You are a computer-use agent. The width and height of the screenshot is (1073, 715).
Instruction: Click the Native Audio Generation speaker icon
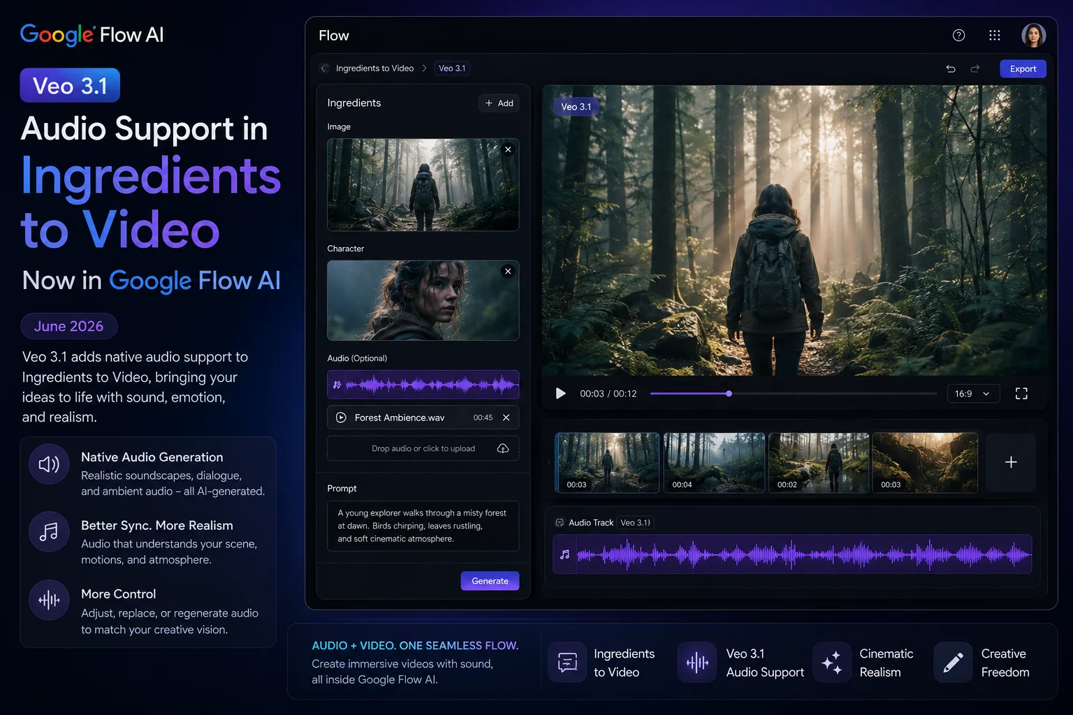(x=49, y=464)
